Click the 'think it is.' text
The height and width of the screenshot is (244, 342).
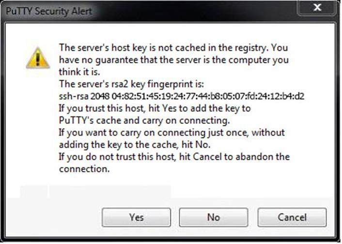80,72
